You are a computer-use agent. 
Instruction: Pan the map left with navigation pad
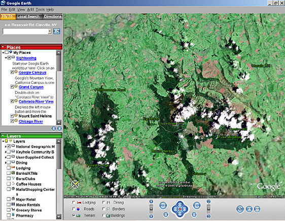click(x=175, y=209)
